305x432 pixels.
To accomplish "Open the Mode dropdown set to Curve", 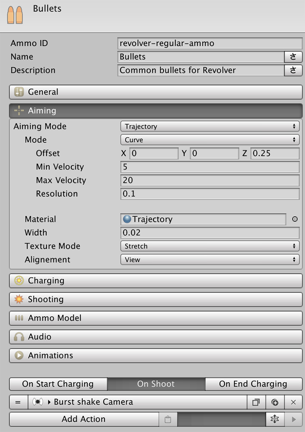I will (x=210, y=140).
